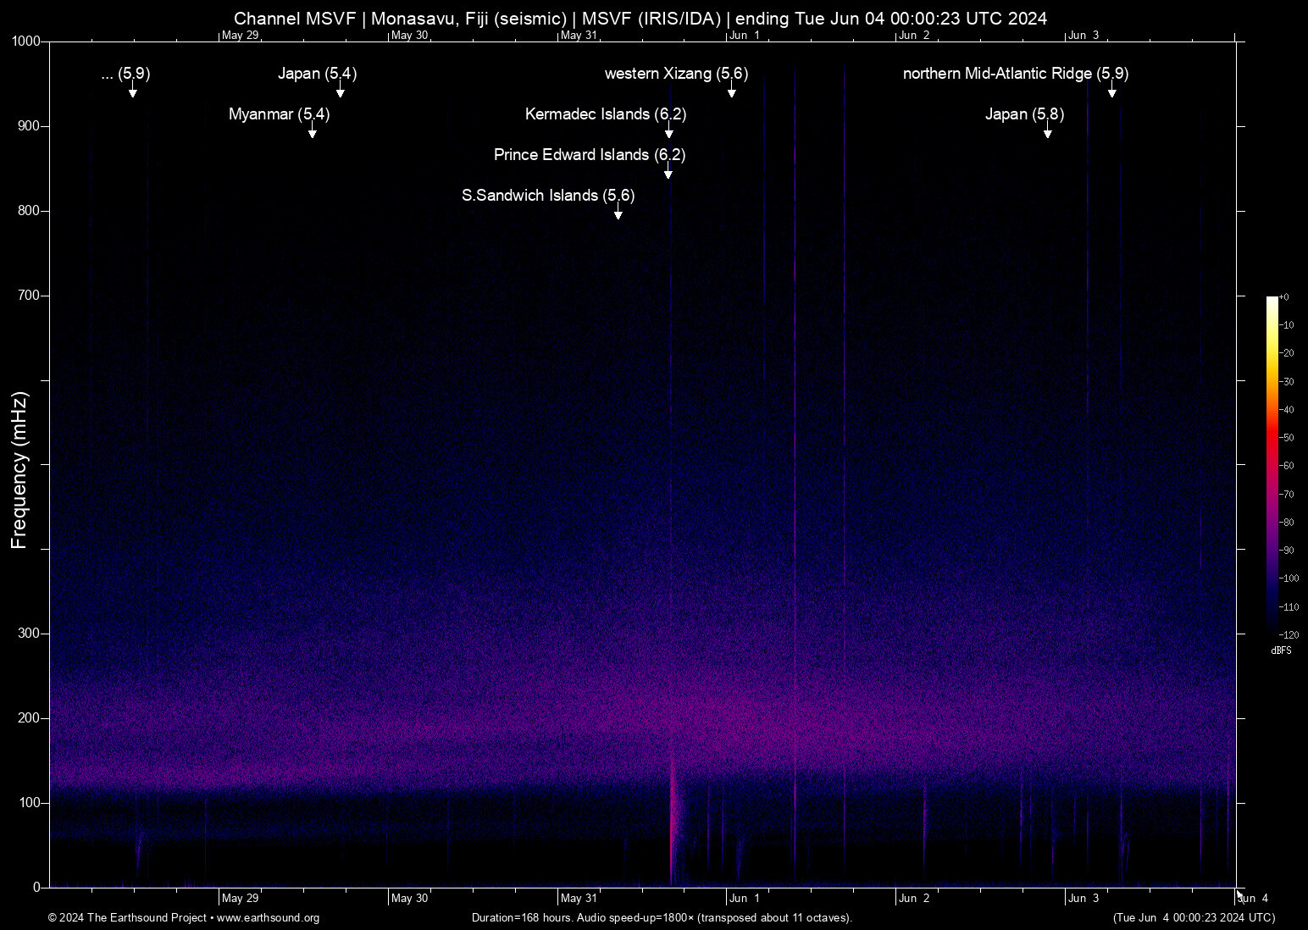This screenshot has width=1308, height=930.
Task: Select the Myanmar (5.4) earthquake arrow
Action: [x=313, y=133]
